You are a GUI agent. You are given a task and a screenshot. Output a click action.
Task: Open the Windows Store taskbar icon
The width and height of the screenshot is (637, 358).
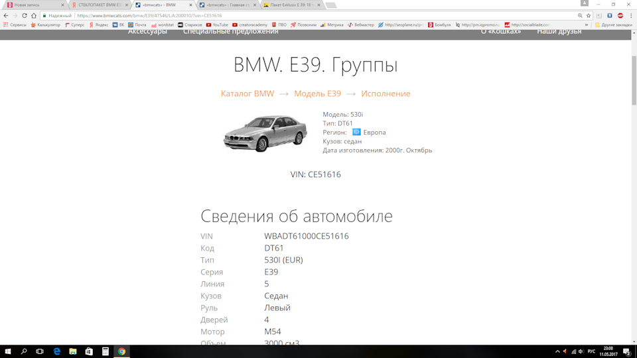(x=89, y=351)
